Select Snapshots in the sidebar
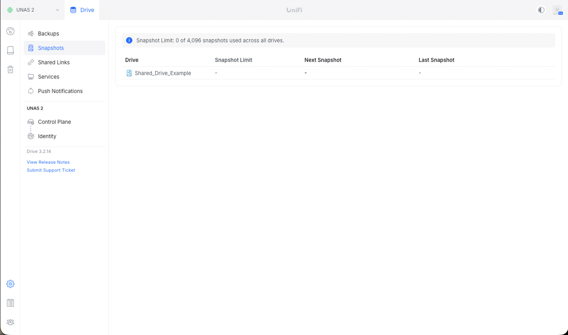 pos(51,48)
